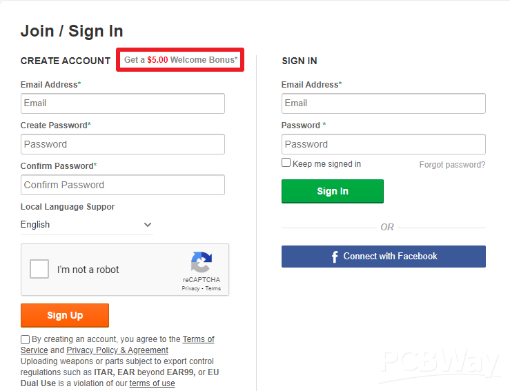Click the Confirm Password field
The image size is (510, 391).
point(122,185)
